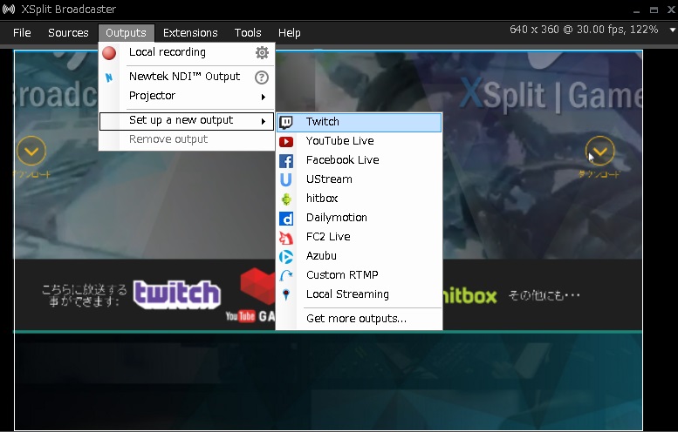Click Get more outputs... entry
Image resolution: width=678 pixels, height=432 pixels.
point(359,319)
